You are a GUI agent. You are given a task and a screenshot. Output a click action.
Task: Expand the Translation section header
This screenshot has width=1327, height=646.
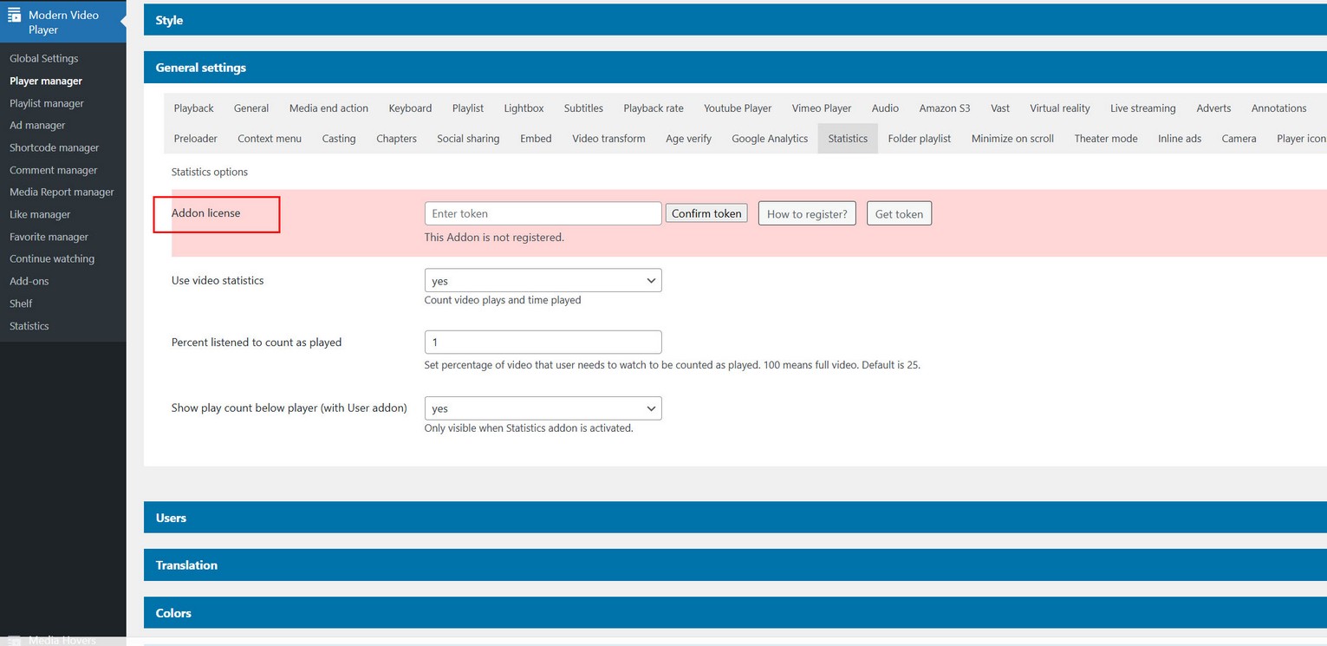coord(186,565)
